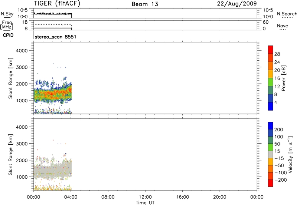Click the '16:00' time axis tick label
The image size is (297, 205).
(x=182, y=197)
